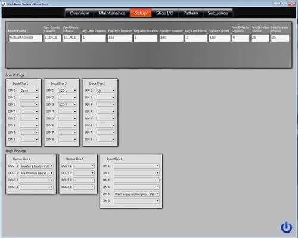Open Output Slice 4 DOUT 2 Are Monitors Parked dropdown

click(x=36, y=173)
